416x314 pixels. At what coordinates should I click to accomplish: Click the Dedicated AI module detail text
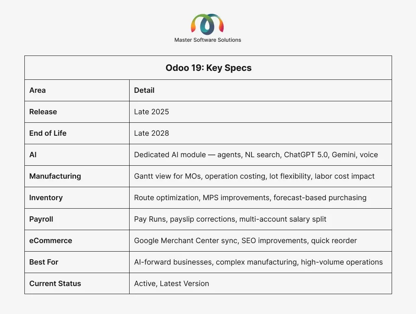[x=256, y=155]
